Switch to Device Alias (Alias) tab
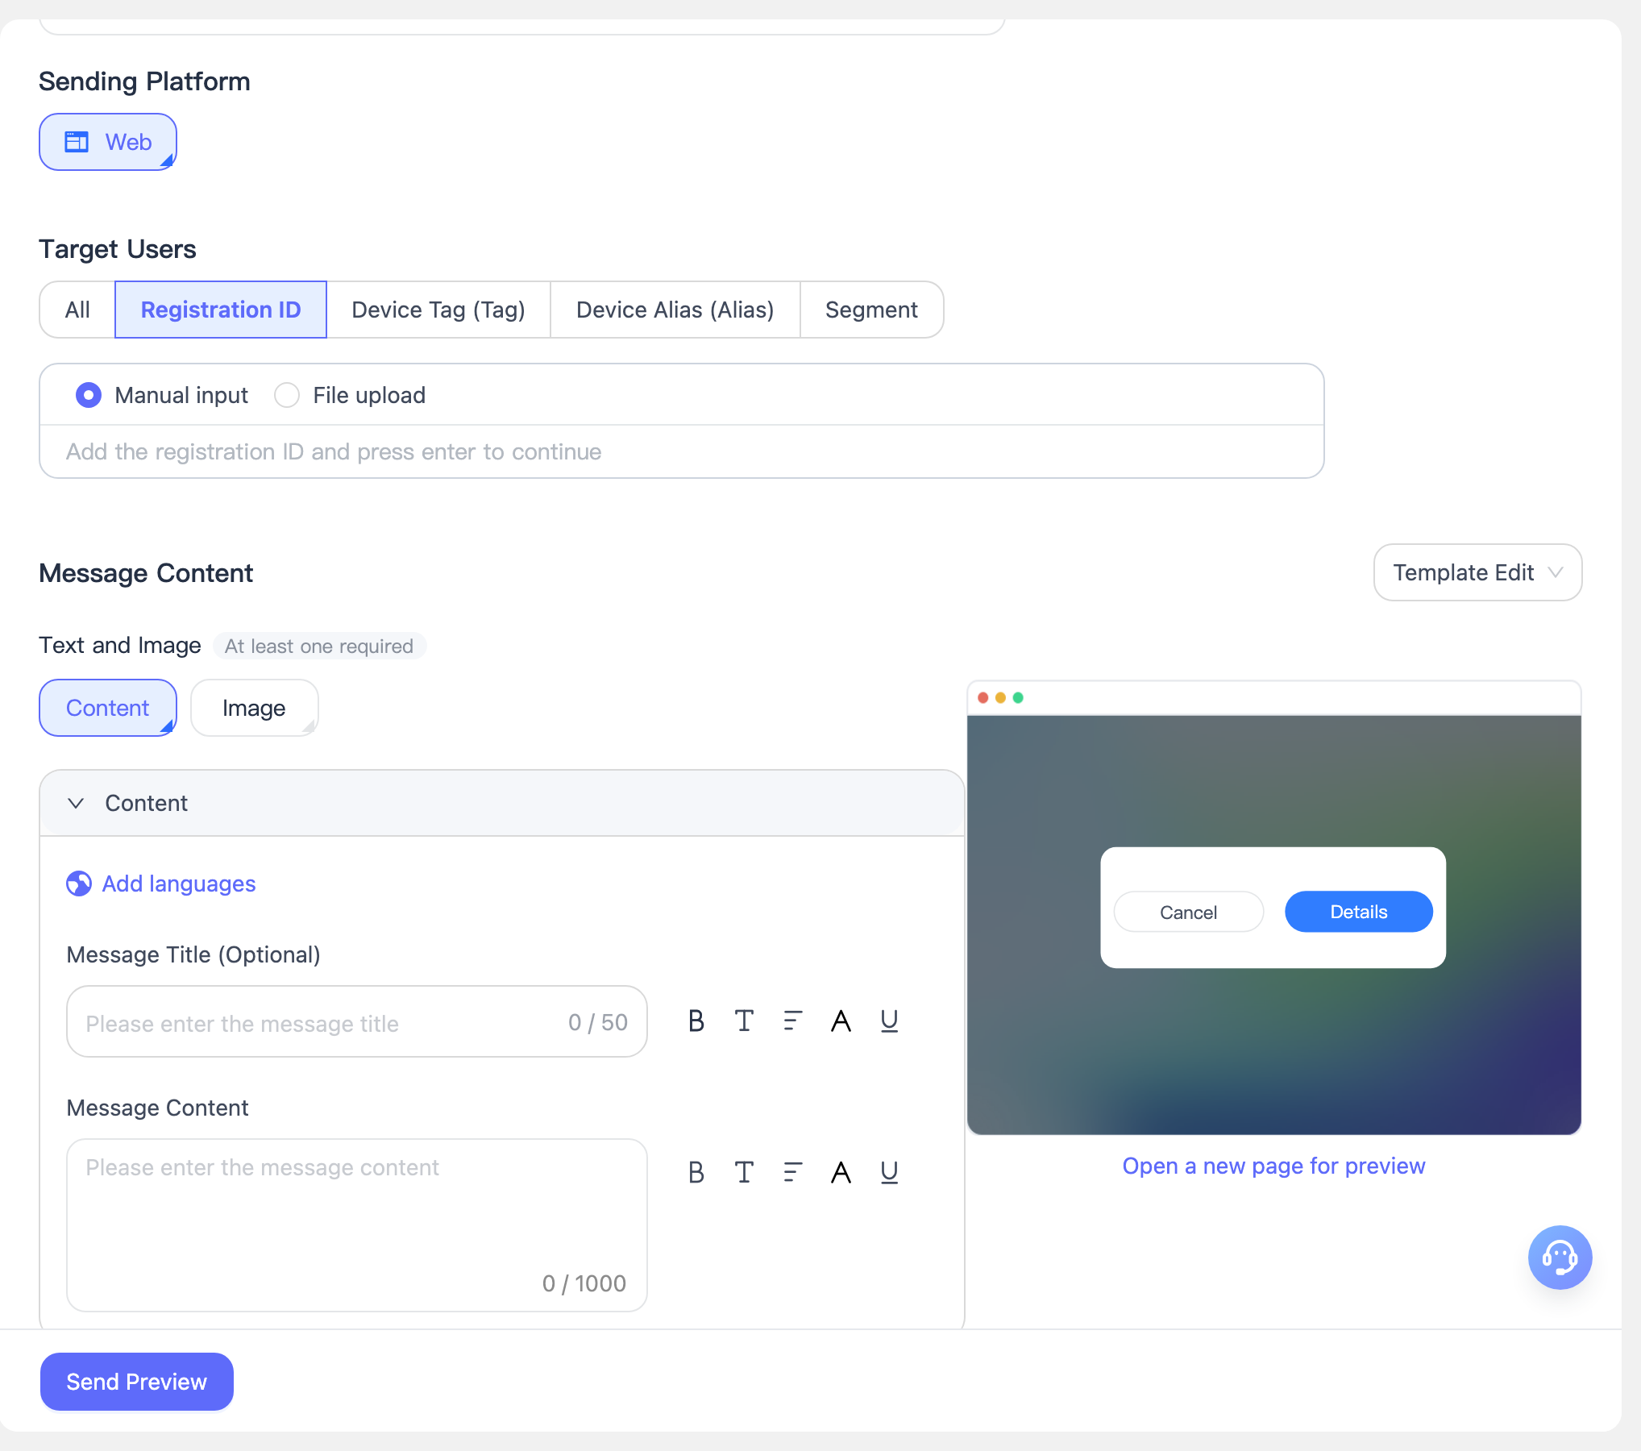Viewport: 1641px width, 1451px height. [x=675, y=310]
